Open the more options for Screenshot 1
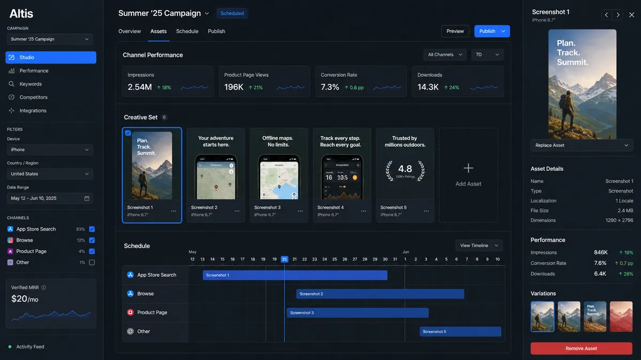The image size is (641, 360). tap(174, 211)
